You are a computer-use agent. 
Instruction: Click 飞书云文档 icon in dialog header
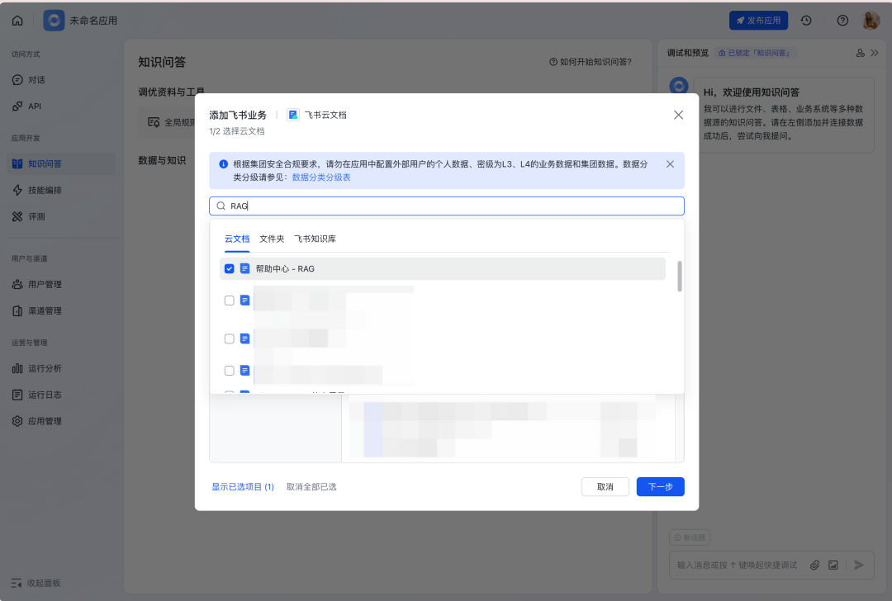(x=293, y=115)
